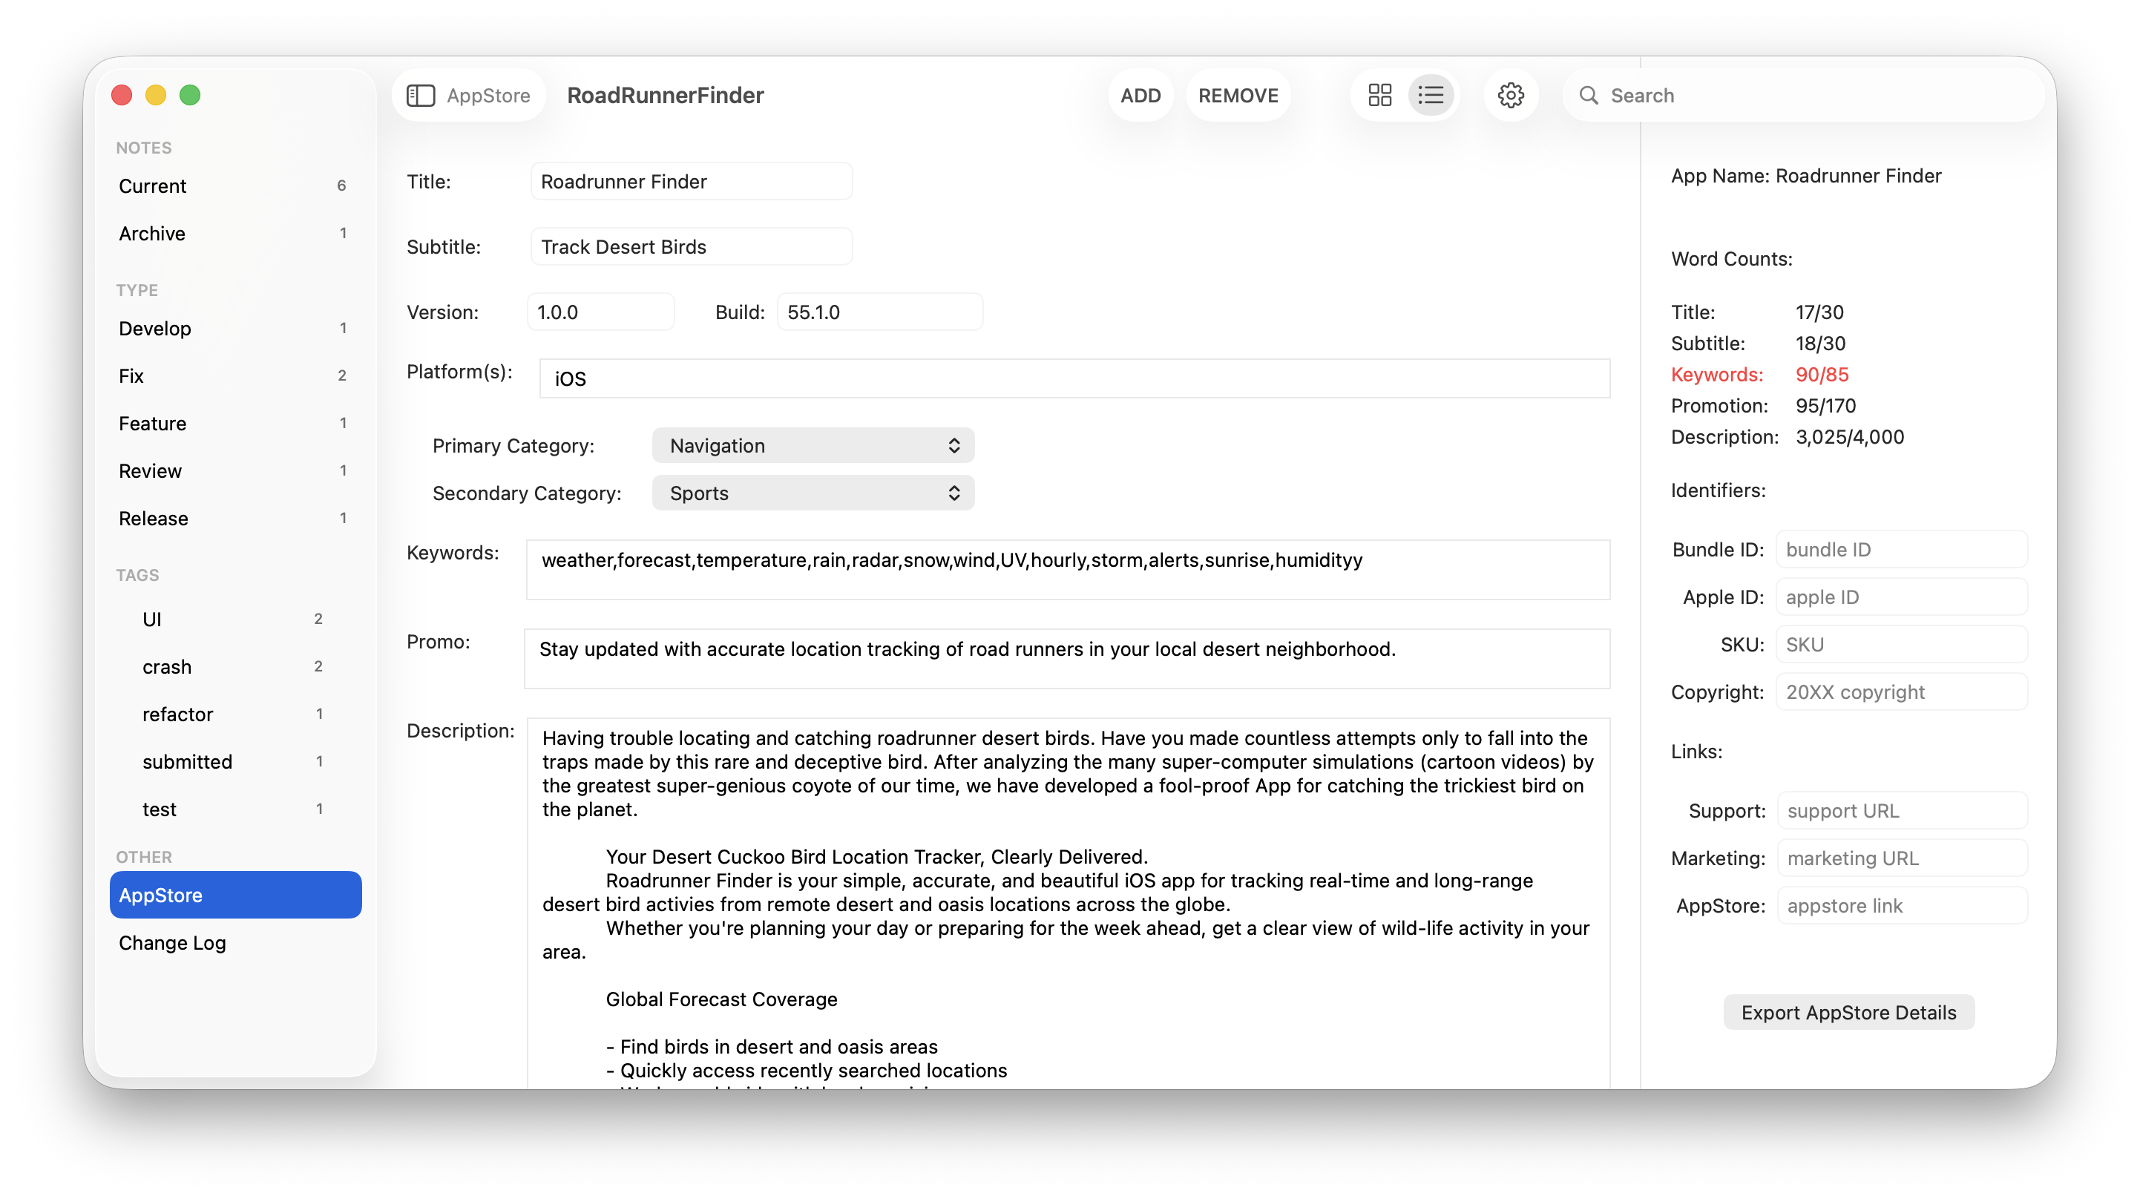Select the crash tag in sidebar
Viewport: 2140px width, 1199px height.
[166, 666]
